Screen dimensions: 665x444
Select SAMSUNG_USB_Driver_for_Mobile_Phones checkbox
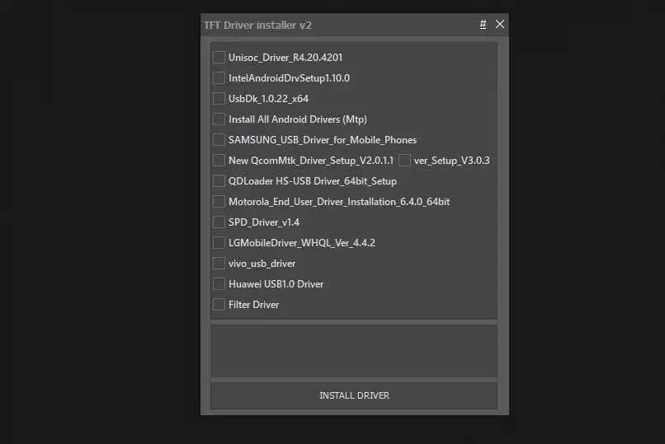point(219,140)
